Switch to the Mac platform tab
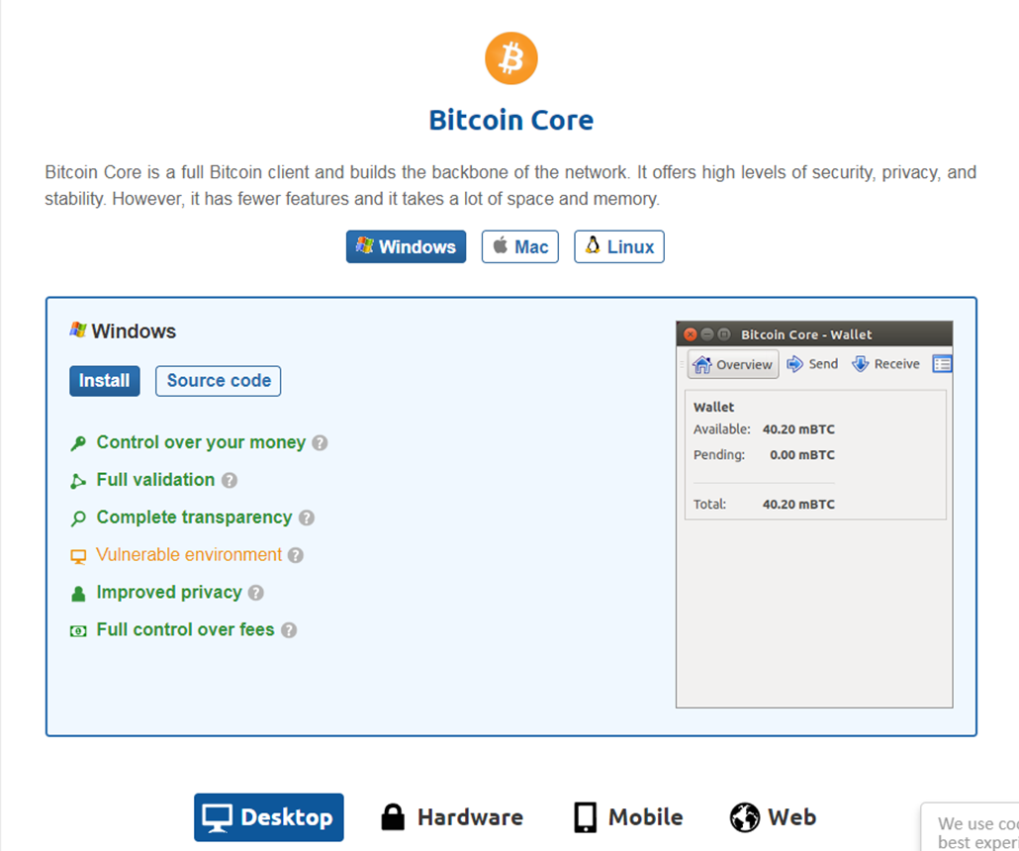Image resolution: width=1019 pixels, height=851 pixels. point(520,246)
